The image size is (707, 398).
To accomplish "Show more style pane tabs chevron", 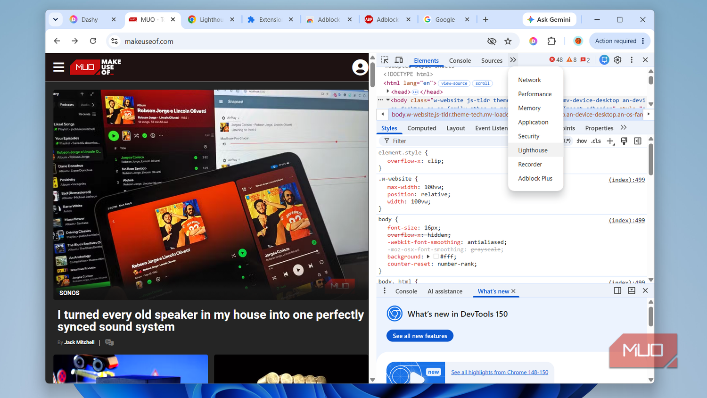I will coord(624,127).
